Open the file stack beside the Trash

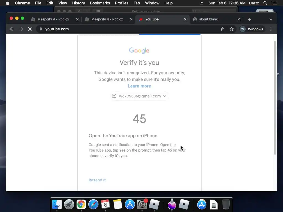pos(214,204)
